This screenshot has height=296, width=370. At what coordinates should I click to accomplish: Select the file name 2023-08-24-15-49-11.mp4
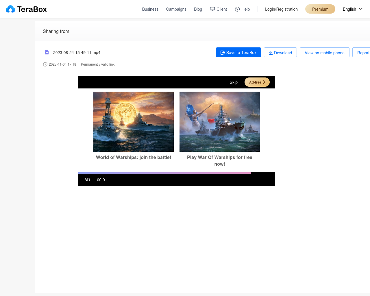[77, 53]
